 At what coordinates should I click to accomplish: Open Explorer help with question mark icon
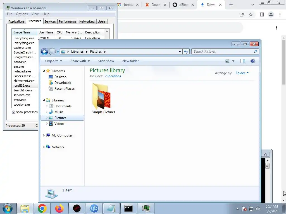[x=252, y=61]
